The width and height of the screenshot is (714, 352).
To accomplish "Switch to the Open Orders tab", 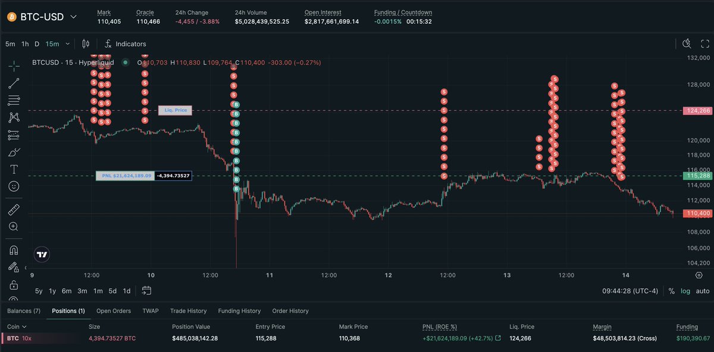I will coord(113,311).
